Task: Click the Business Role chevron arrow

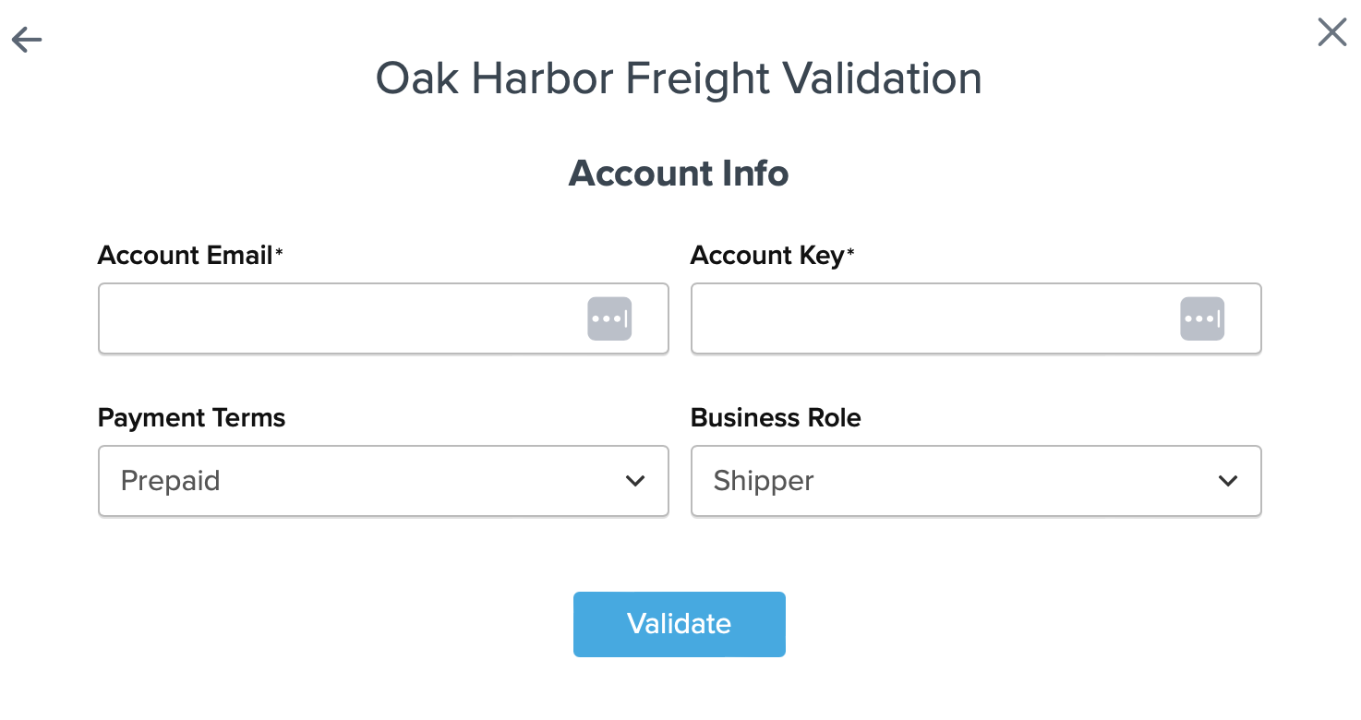Action: point(1228,481)
